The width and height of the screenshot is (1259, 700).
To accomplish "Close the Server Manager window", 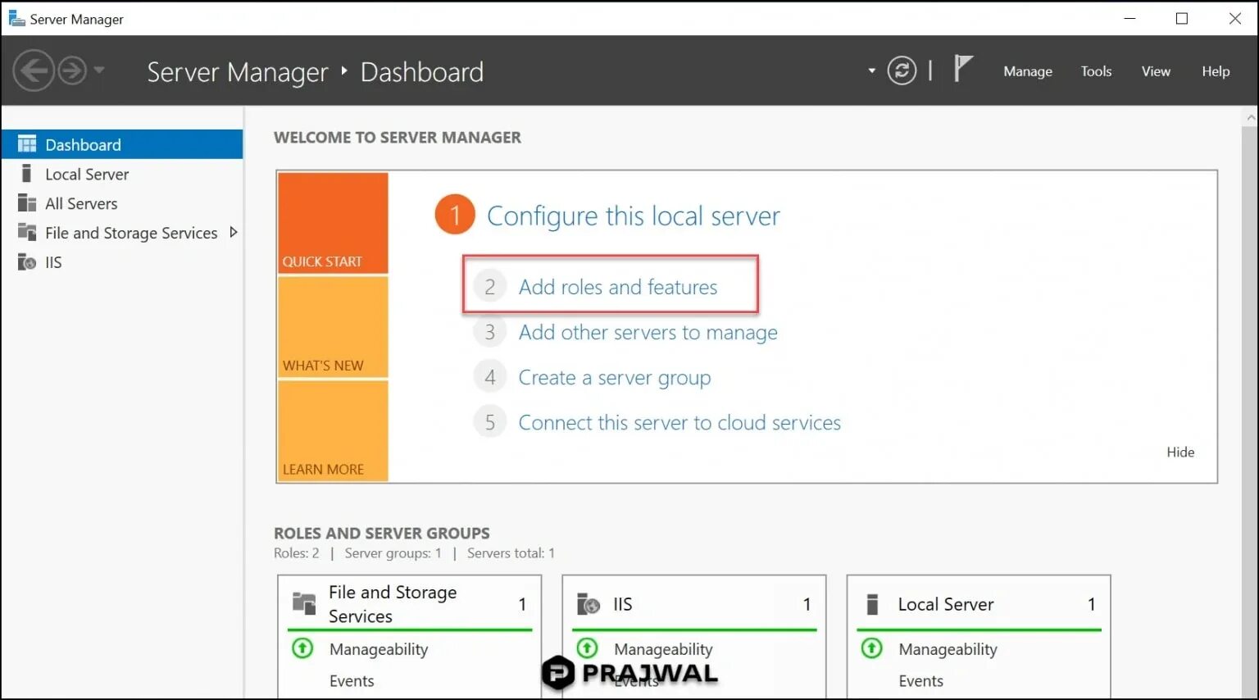I will coord(1235,18).
